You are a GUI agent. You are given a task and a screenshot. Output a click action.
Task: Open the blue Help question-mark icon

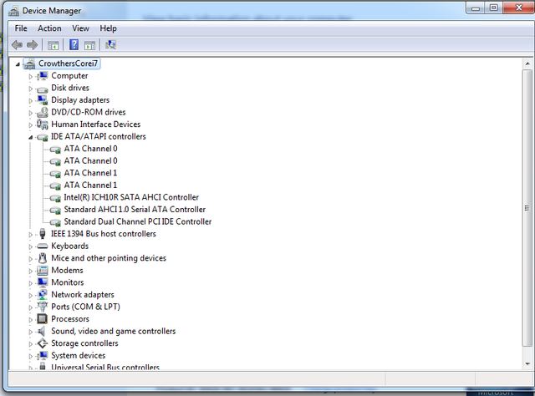click(74, 44)
